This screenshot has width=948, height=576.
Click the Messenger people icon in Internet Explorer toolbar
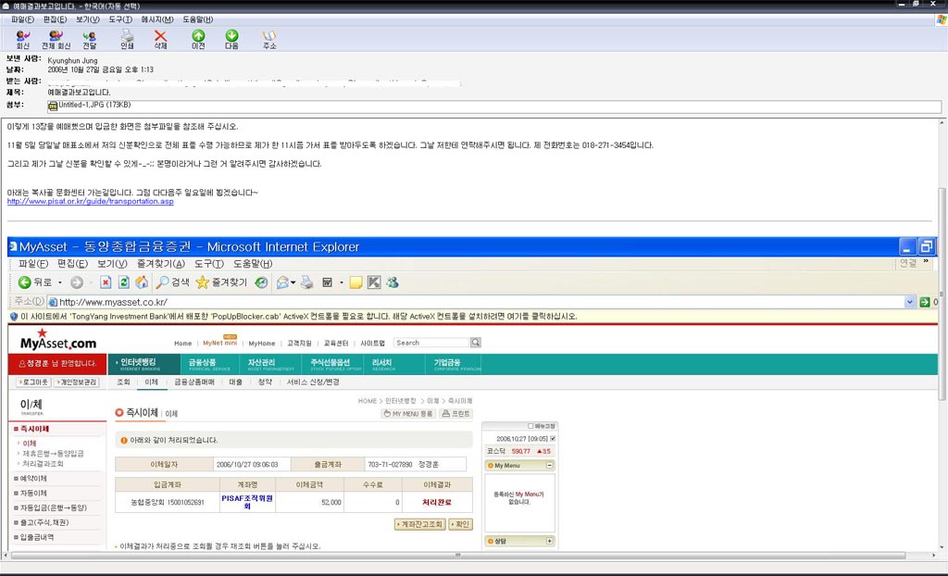[x=393, y=282]
